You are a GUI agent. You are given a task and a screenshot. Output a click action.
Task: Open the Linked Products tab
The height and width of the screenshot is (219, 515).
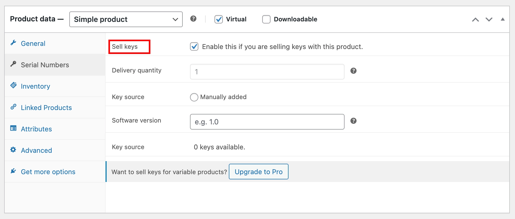[x=55, y=108]
